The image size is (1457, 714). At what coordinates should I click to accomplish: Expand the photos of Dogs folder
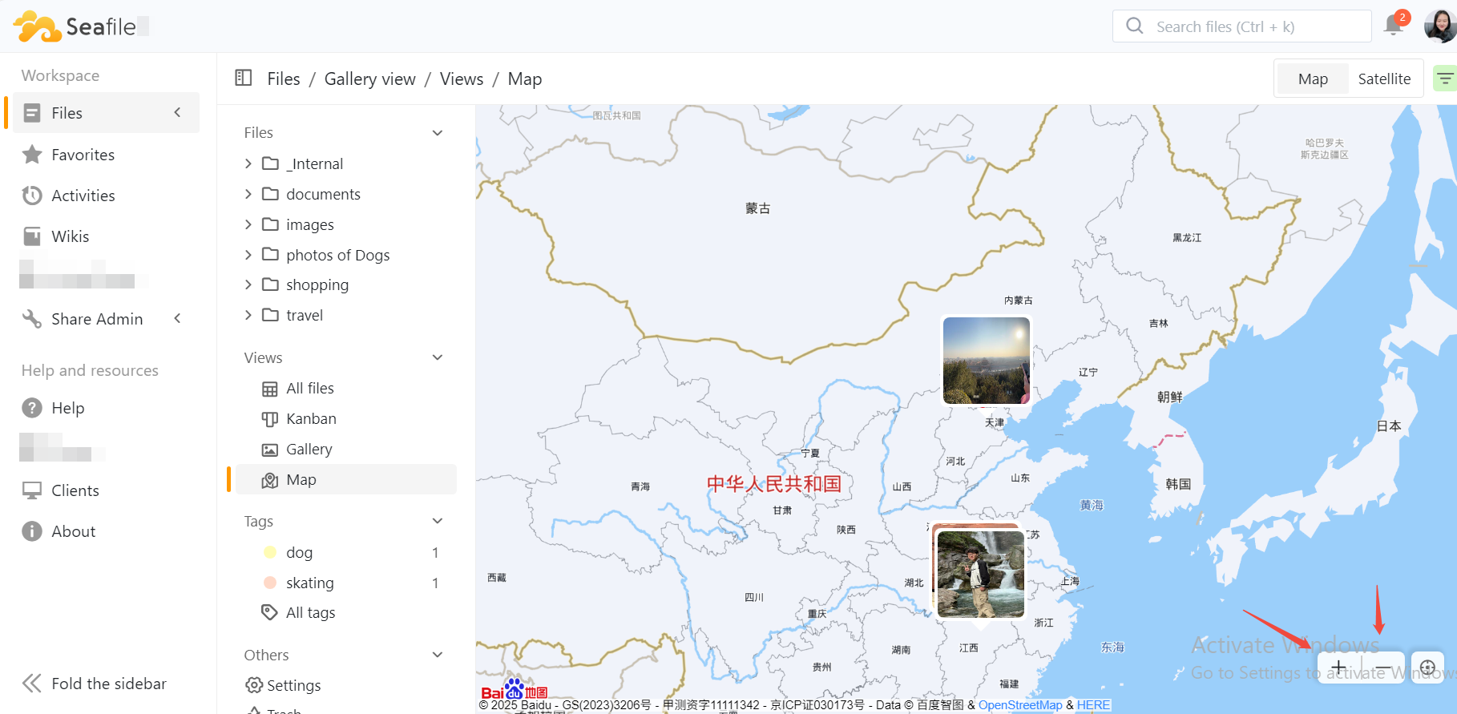point(248,255)
